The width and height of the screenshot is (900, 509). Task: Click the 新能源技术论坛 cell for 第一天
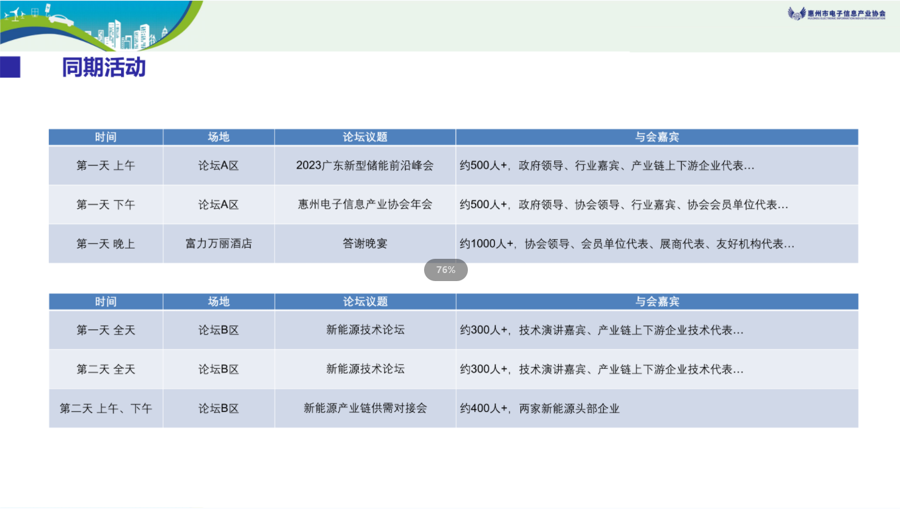pos(365,330)
